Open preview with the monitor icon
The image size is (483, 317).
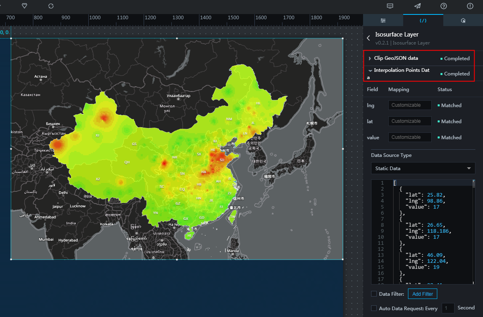click(x=390, y=6)
